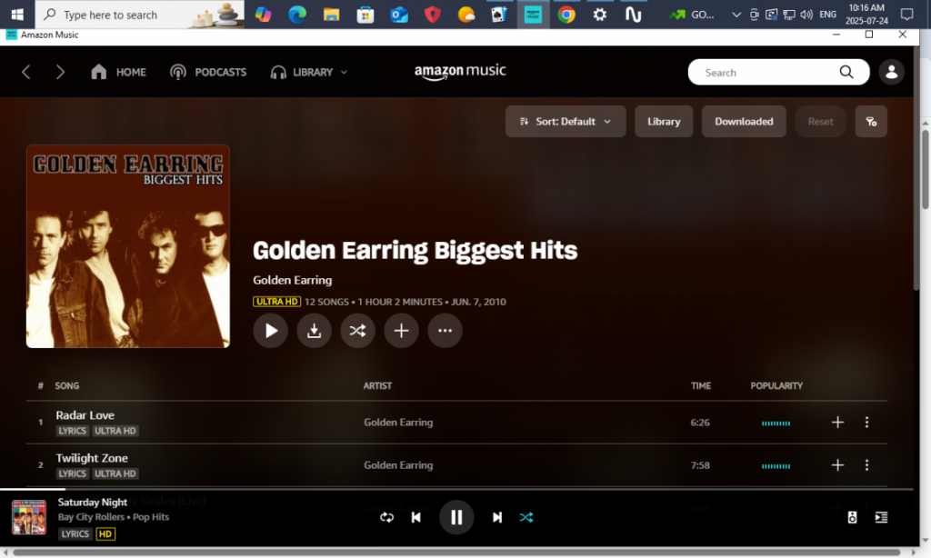Screen dimensions: 931x558
Task: Open the Sort: Default dropdown
Action: (x=566, y=122)
